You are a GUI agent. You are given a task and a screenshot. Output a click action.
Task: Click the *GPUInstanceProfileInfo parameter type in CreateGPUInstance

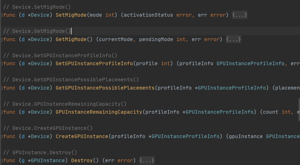click(x=184, y=137)
